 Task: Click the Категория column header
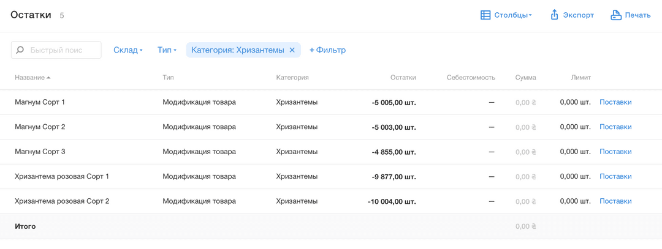click(x=292, y=78)
